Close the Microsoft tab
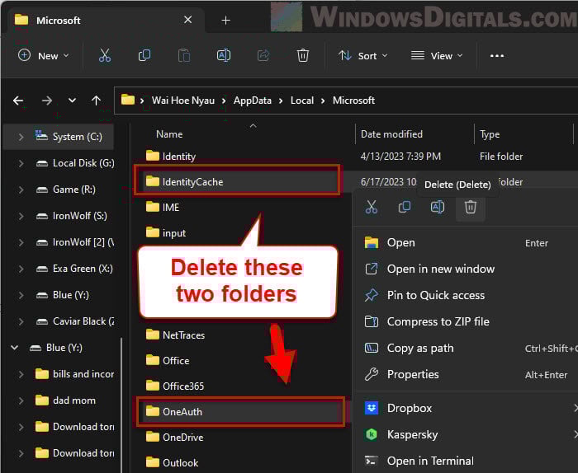The height and width of the screenshot is (473, 578). point(188,20)
